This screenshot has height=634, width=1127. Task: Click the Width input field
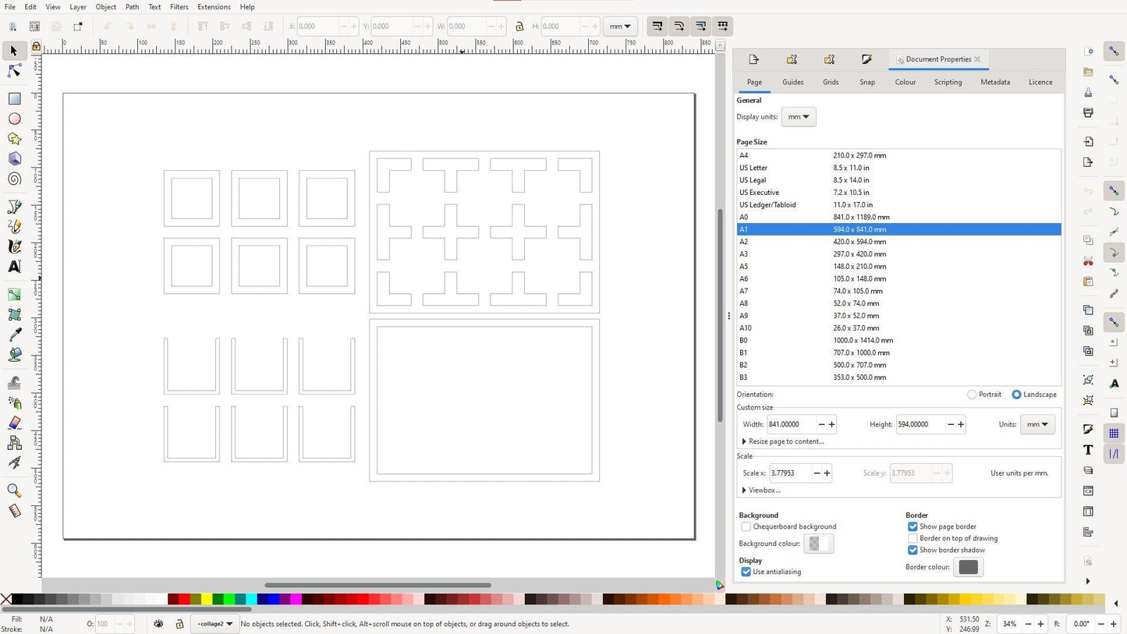[x=790, y=424]
